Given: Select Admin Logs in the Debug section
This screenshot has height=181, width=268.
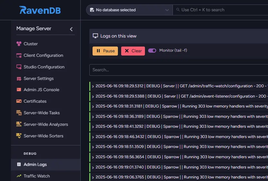Looking at the screenshot, I should (46, 164).
